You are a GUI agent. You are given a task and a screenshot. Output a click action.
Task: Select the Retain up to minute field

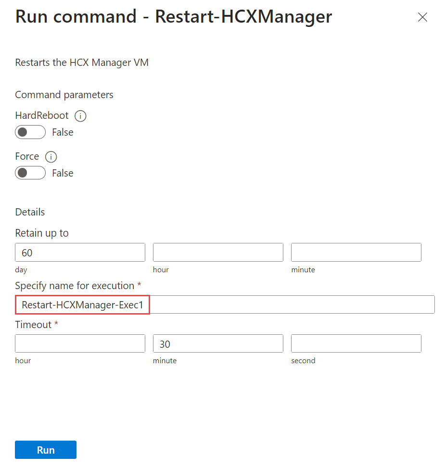(x=356, y=253)
